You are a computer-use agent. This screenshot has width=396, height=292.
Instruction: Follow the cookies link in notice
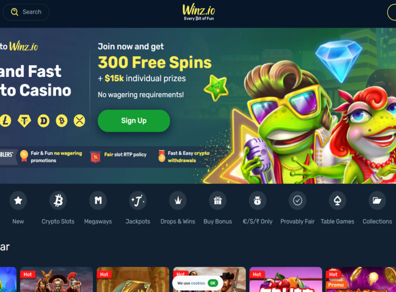[x=198, y=283]
